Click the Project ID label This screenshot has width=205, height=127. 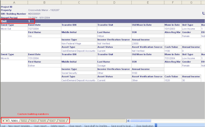point(6,7)
